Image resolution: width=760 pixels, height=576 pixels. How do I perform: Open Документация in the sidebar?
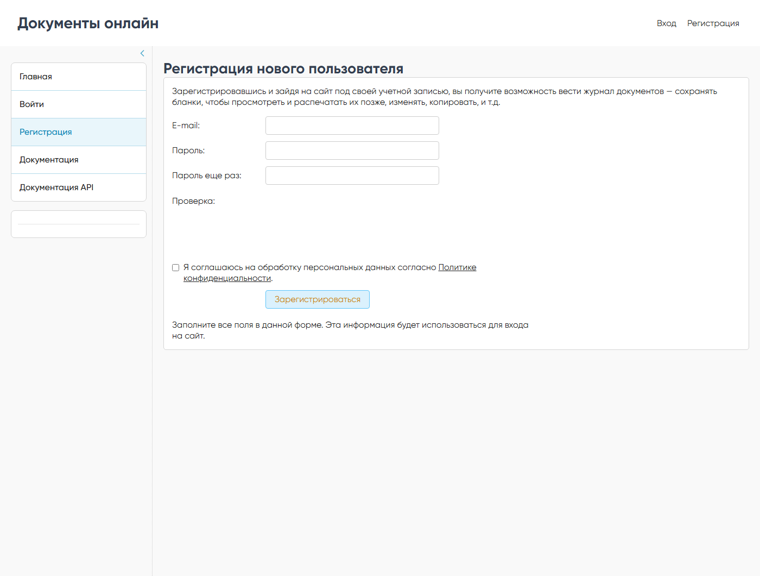79,160
